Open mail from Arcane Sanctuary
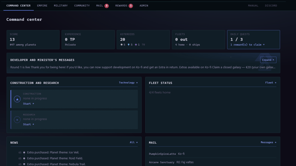The image size is (296, 166). tap(213, 162)
